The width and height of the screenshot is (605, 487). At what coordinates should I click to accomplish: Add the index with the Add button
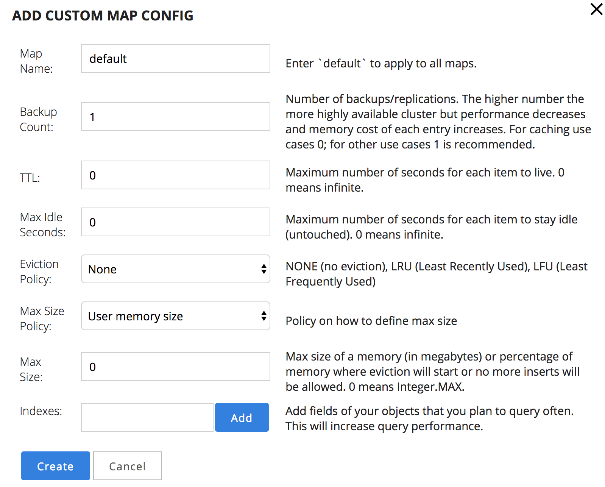point(242,417)
